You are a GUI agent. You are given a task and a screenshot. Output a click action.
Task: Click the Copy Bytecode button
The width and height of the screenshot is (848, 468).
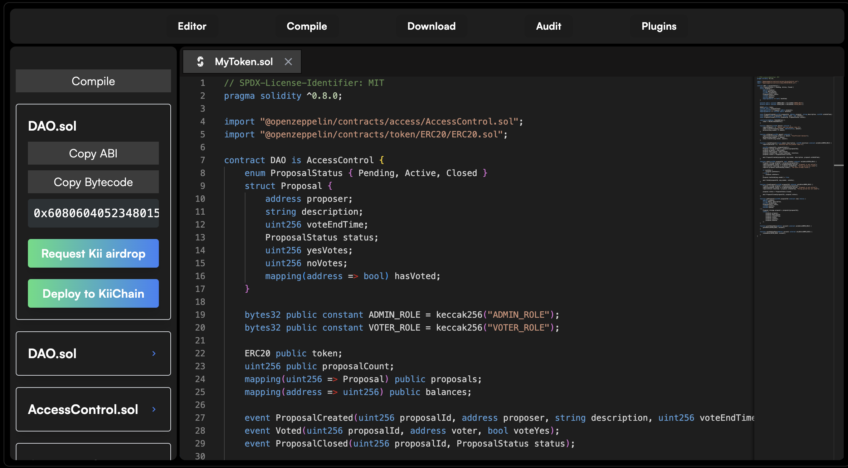coord(93,182)
